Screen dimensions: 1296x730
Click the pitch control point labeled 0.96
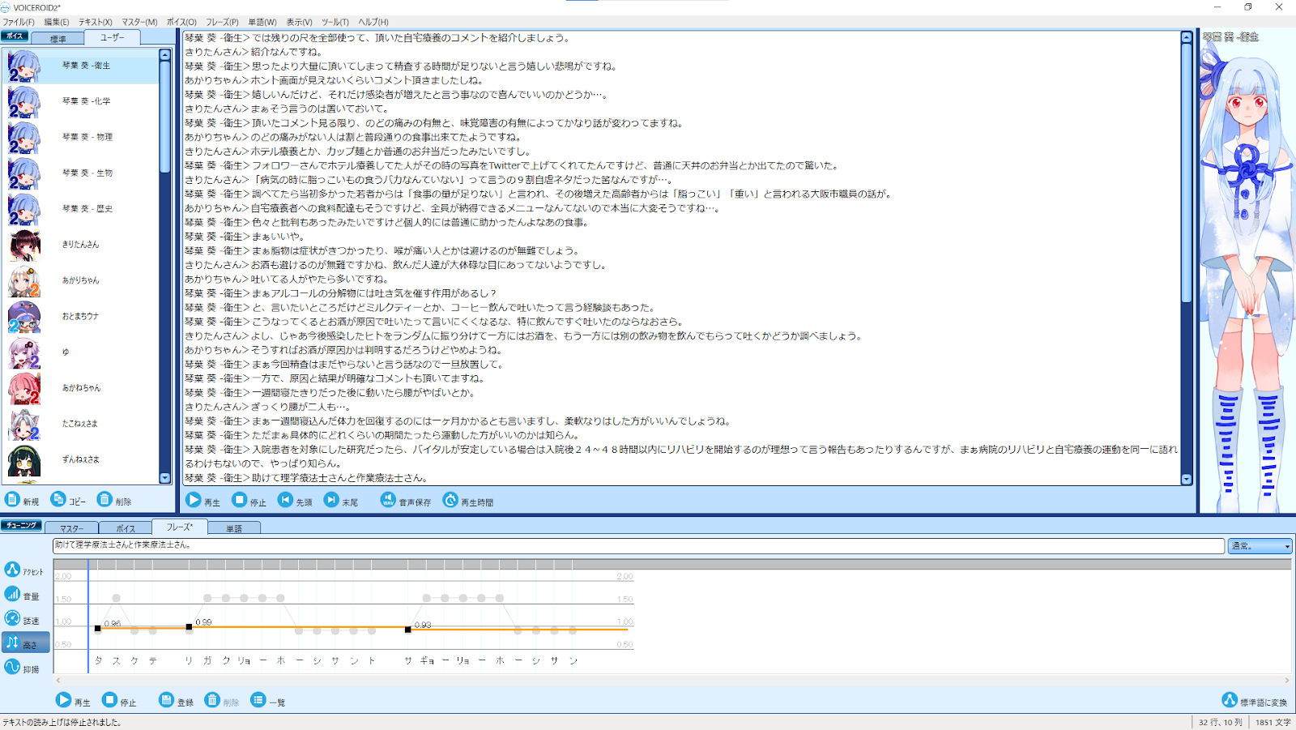coord(98,628)
